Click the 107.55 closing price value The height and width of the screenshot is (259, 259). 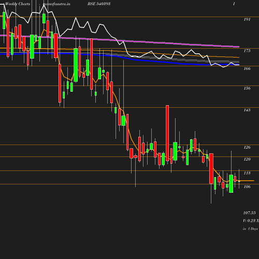(249, 213)
